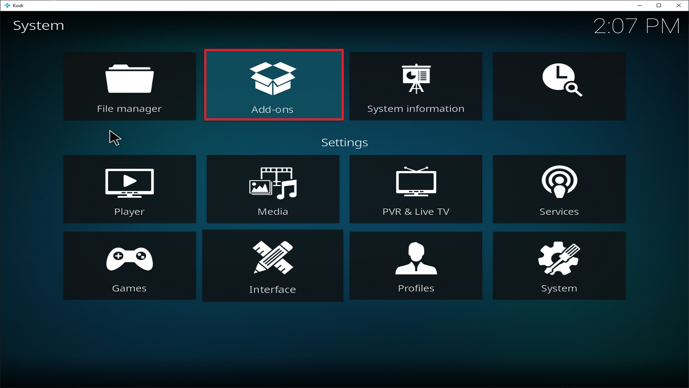
Task: Open Media settings tile
Action: pyautogui.click(x=273, y=189)
